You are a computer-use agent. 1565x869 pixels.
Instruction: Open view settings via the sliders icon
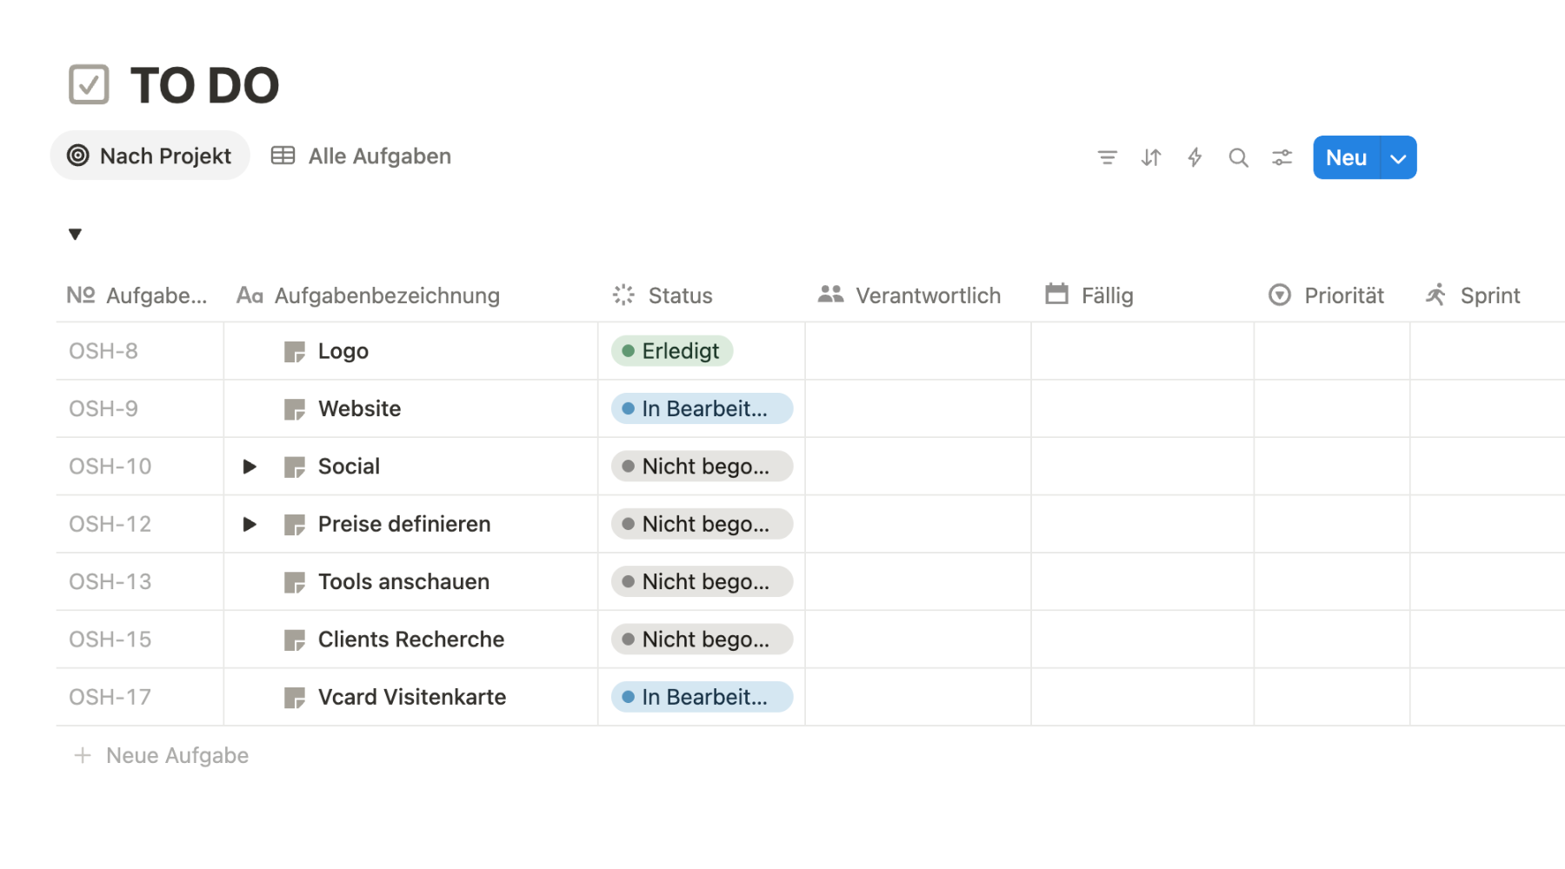tap(1282, 157)
